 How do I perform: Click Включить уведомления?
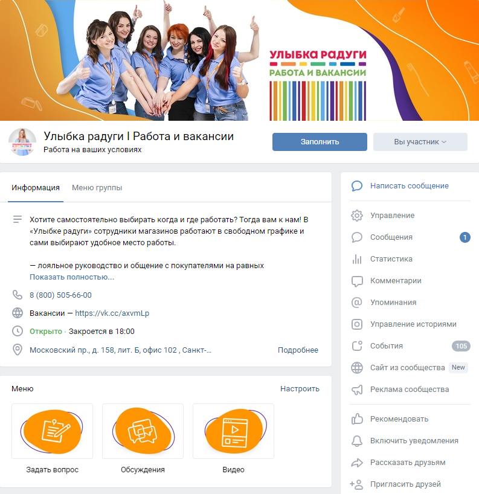tap(414, 441)
